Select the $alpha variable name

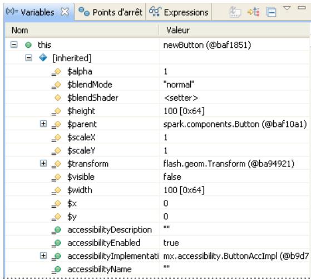coord(80,71)
